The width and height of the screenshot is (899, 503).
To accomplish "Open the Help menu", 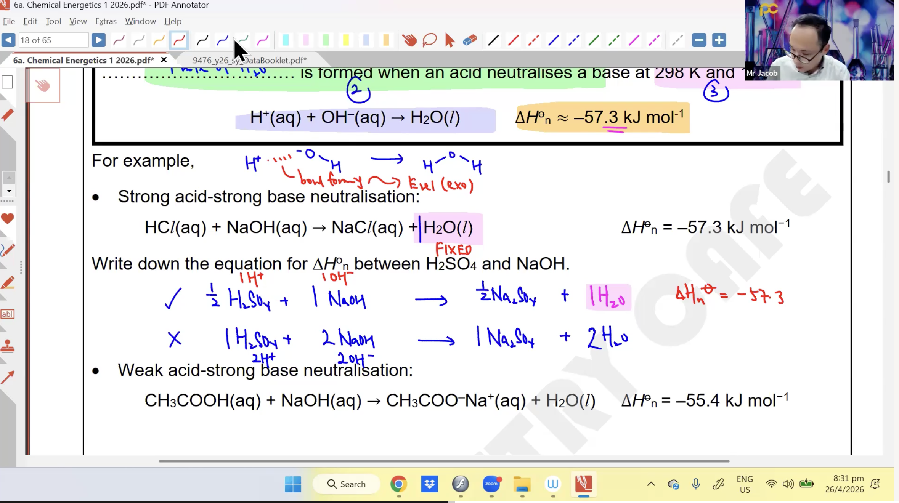I will point(173,21).
